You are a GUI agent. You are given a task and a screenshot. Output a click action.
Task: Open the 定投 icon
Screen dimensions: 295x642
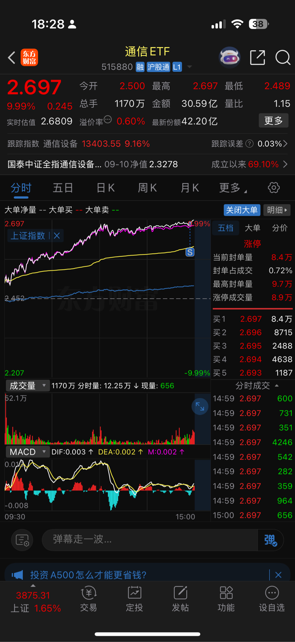[134, 599]
